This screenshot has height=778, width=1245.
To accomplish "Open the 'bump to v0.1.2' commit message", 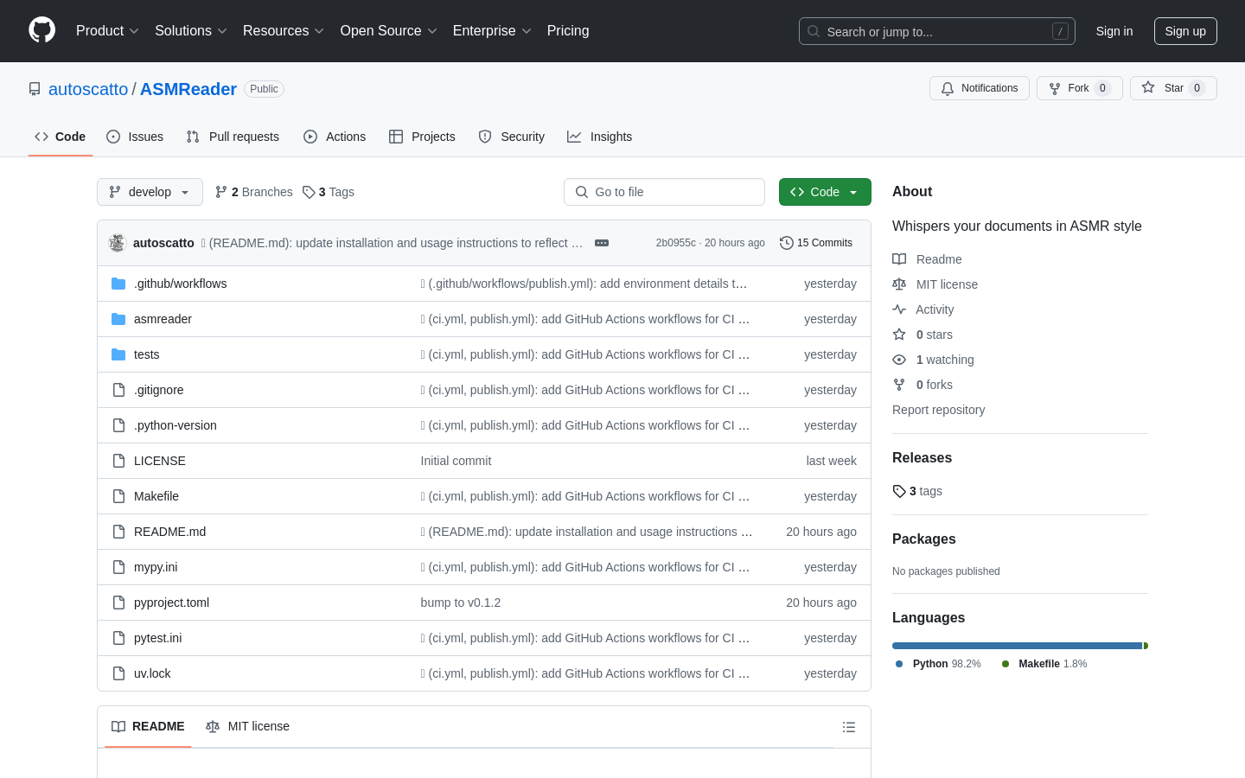I will 461,603.
